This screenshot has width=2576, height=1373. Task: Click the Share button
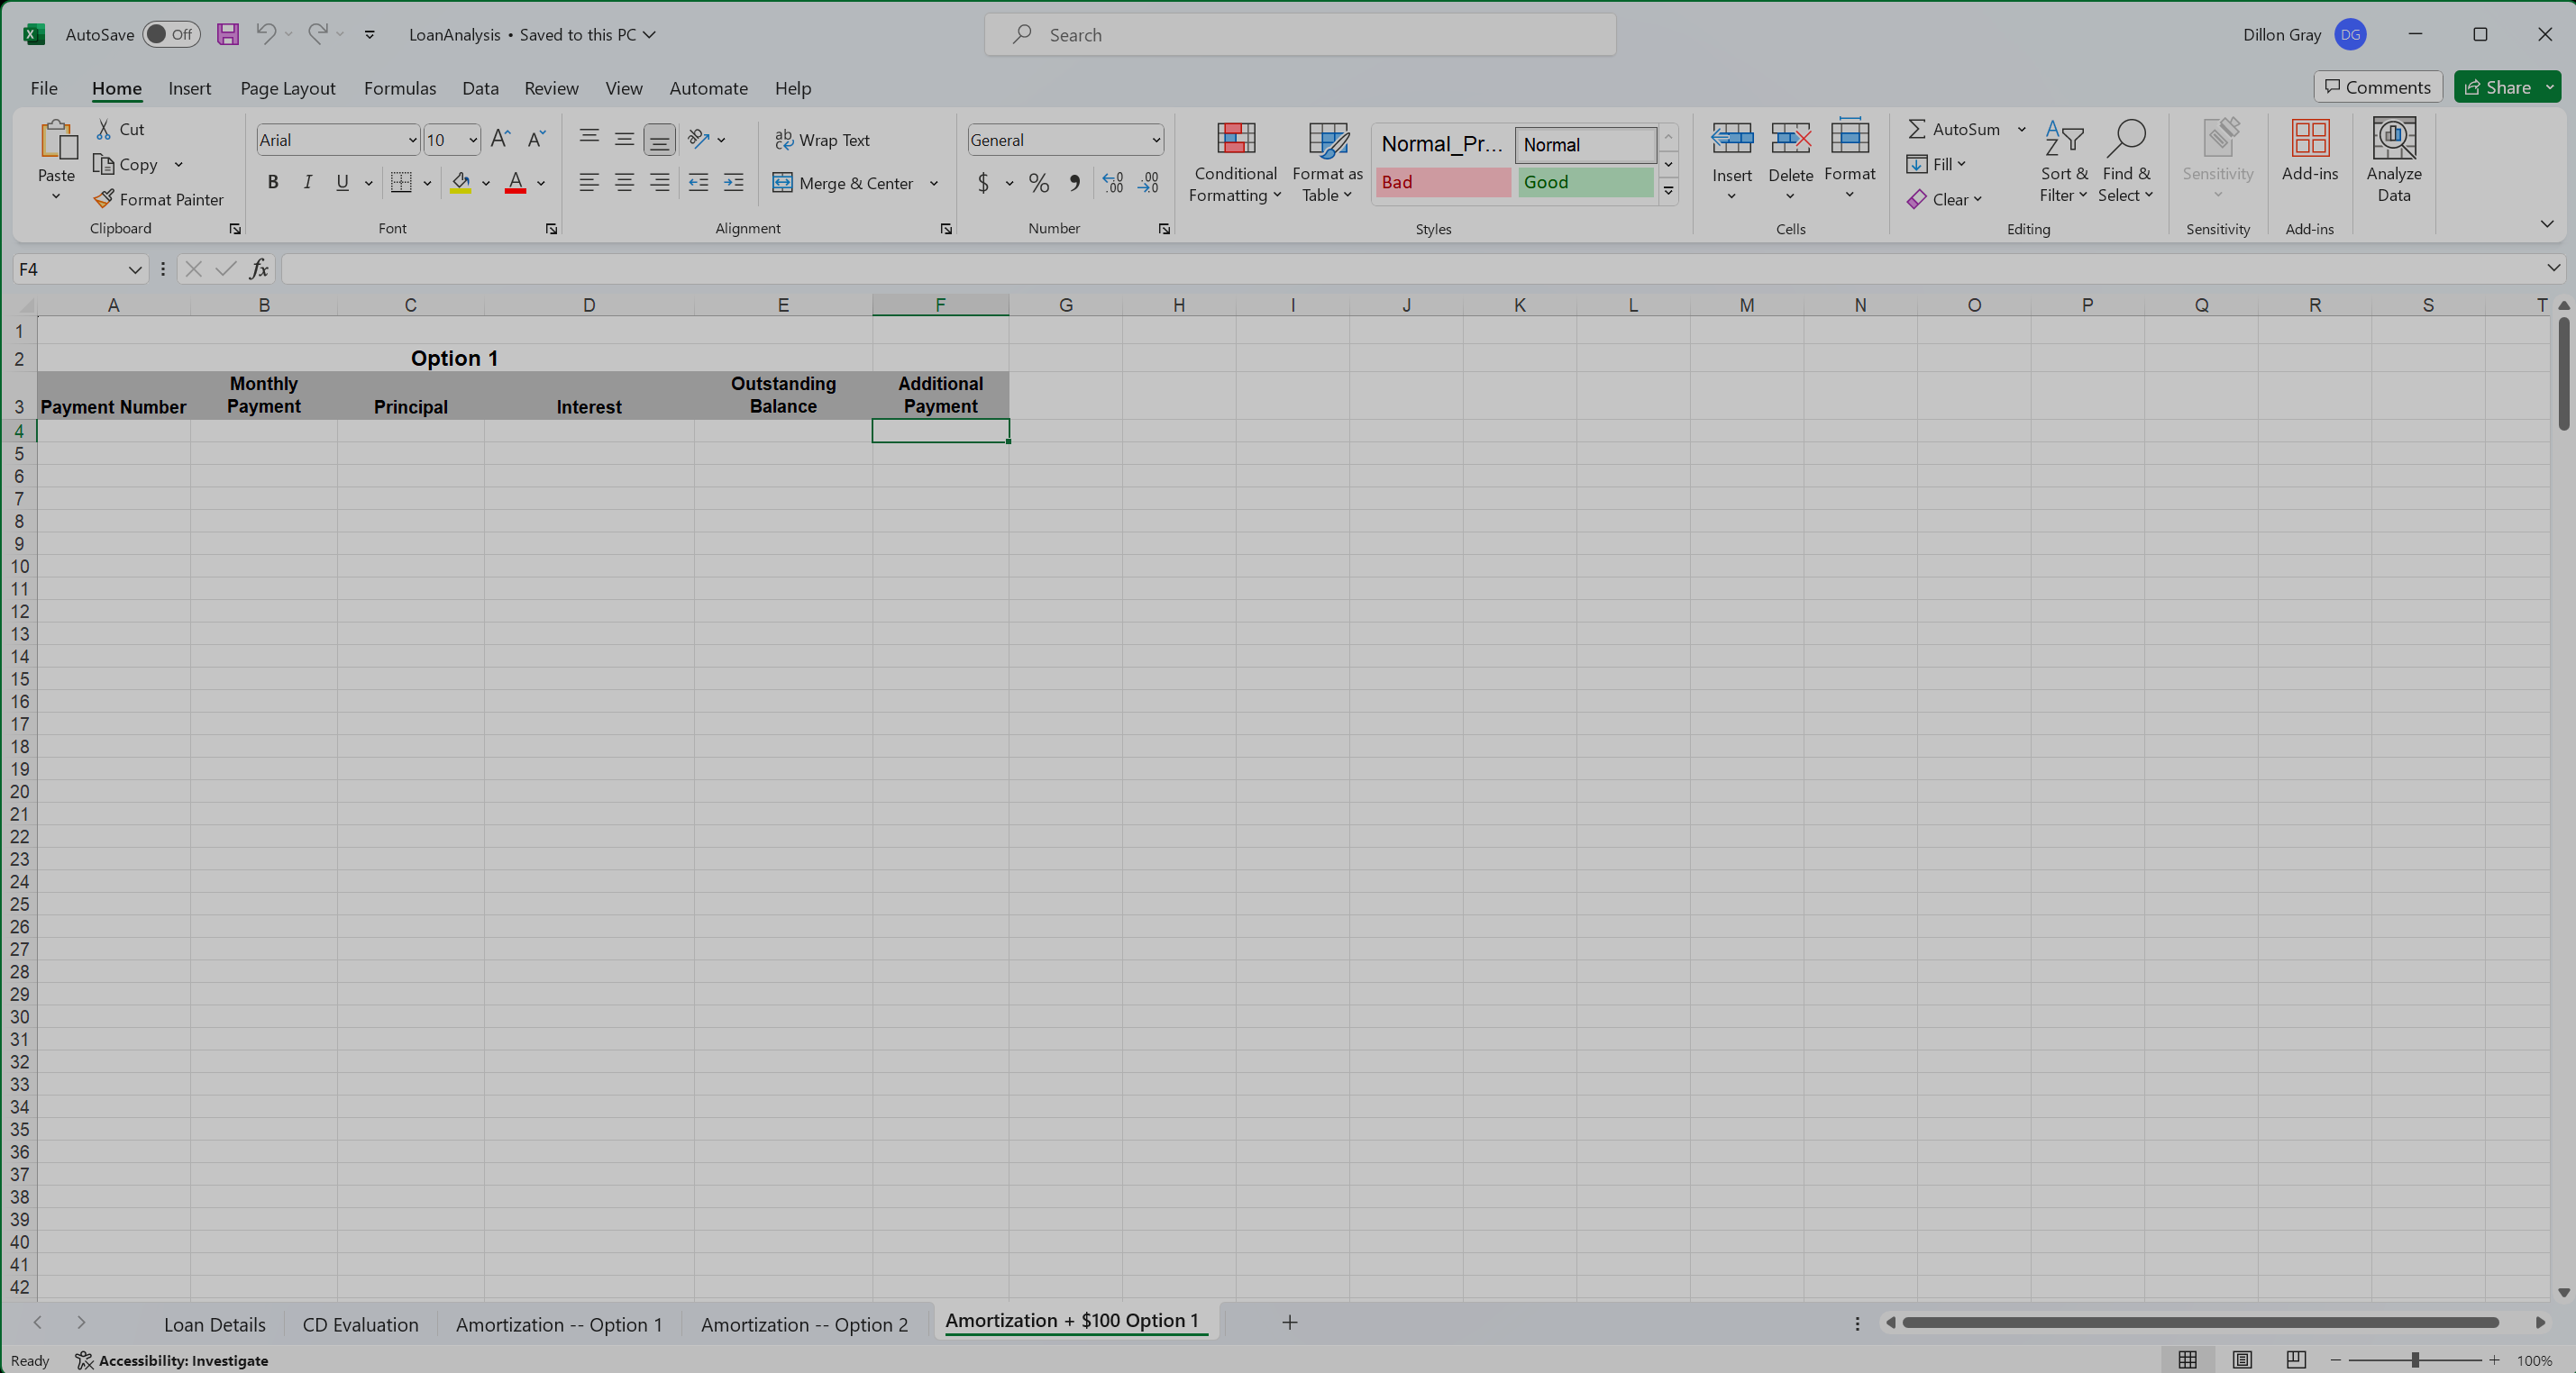2497,86
